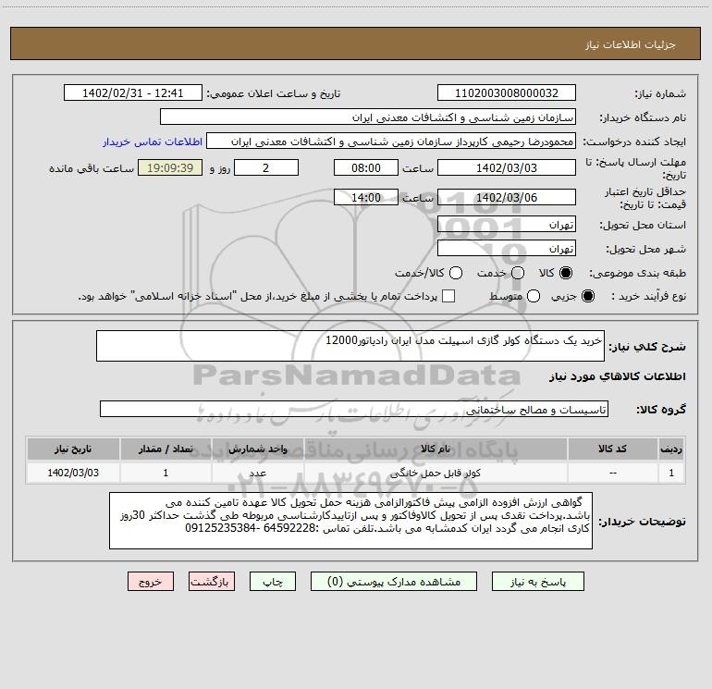Click the خروج exit button
Image resolution: width=712 pixels, height=689 pixels.
[151, 582]
